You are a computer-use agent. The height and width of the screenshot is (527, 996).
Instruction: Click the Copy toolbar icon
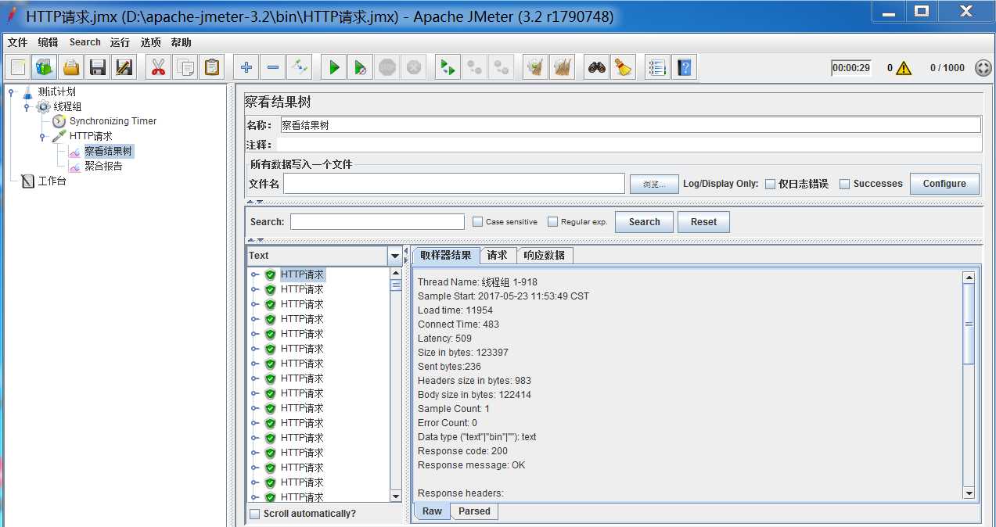click(x=185, y=67)
